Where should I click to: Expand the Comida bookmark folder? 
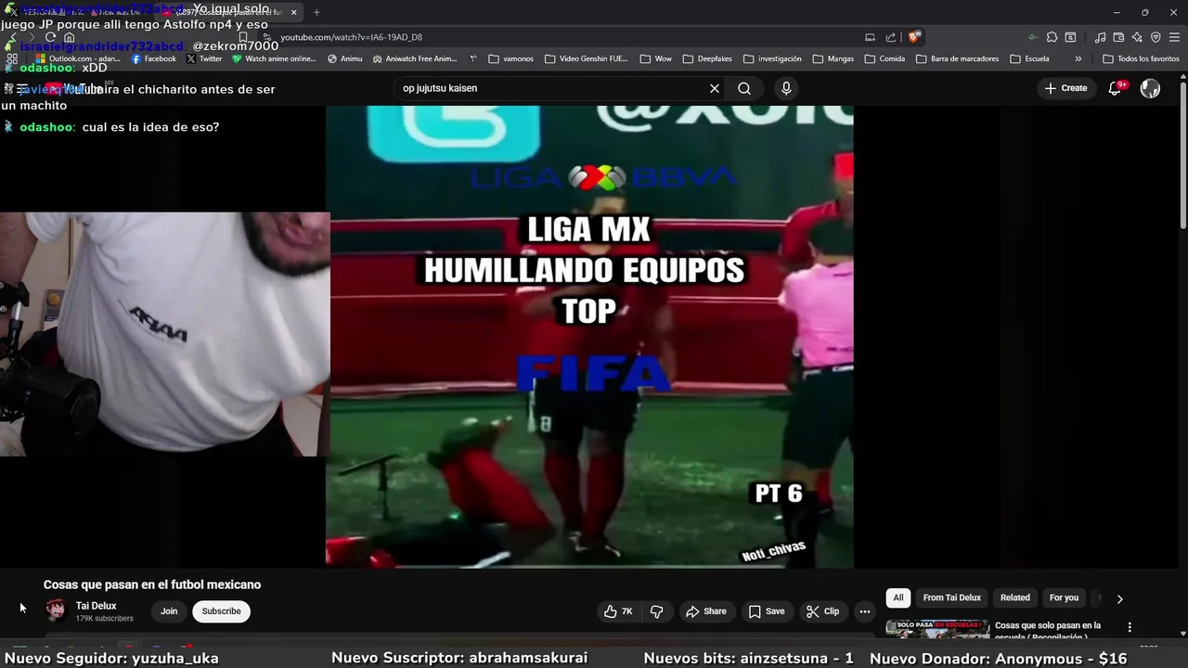click(885, 58)
